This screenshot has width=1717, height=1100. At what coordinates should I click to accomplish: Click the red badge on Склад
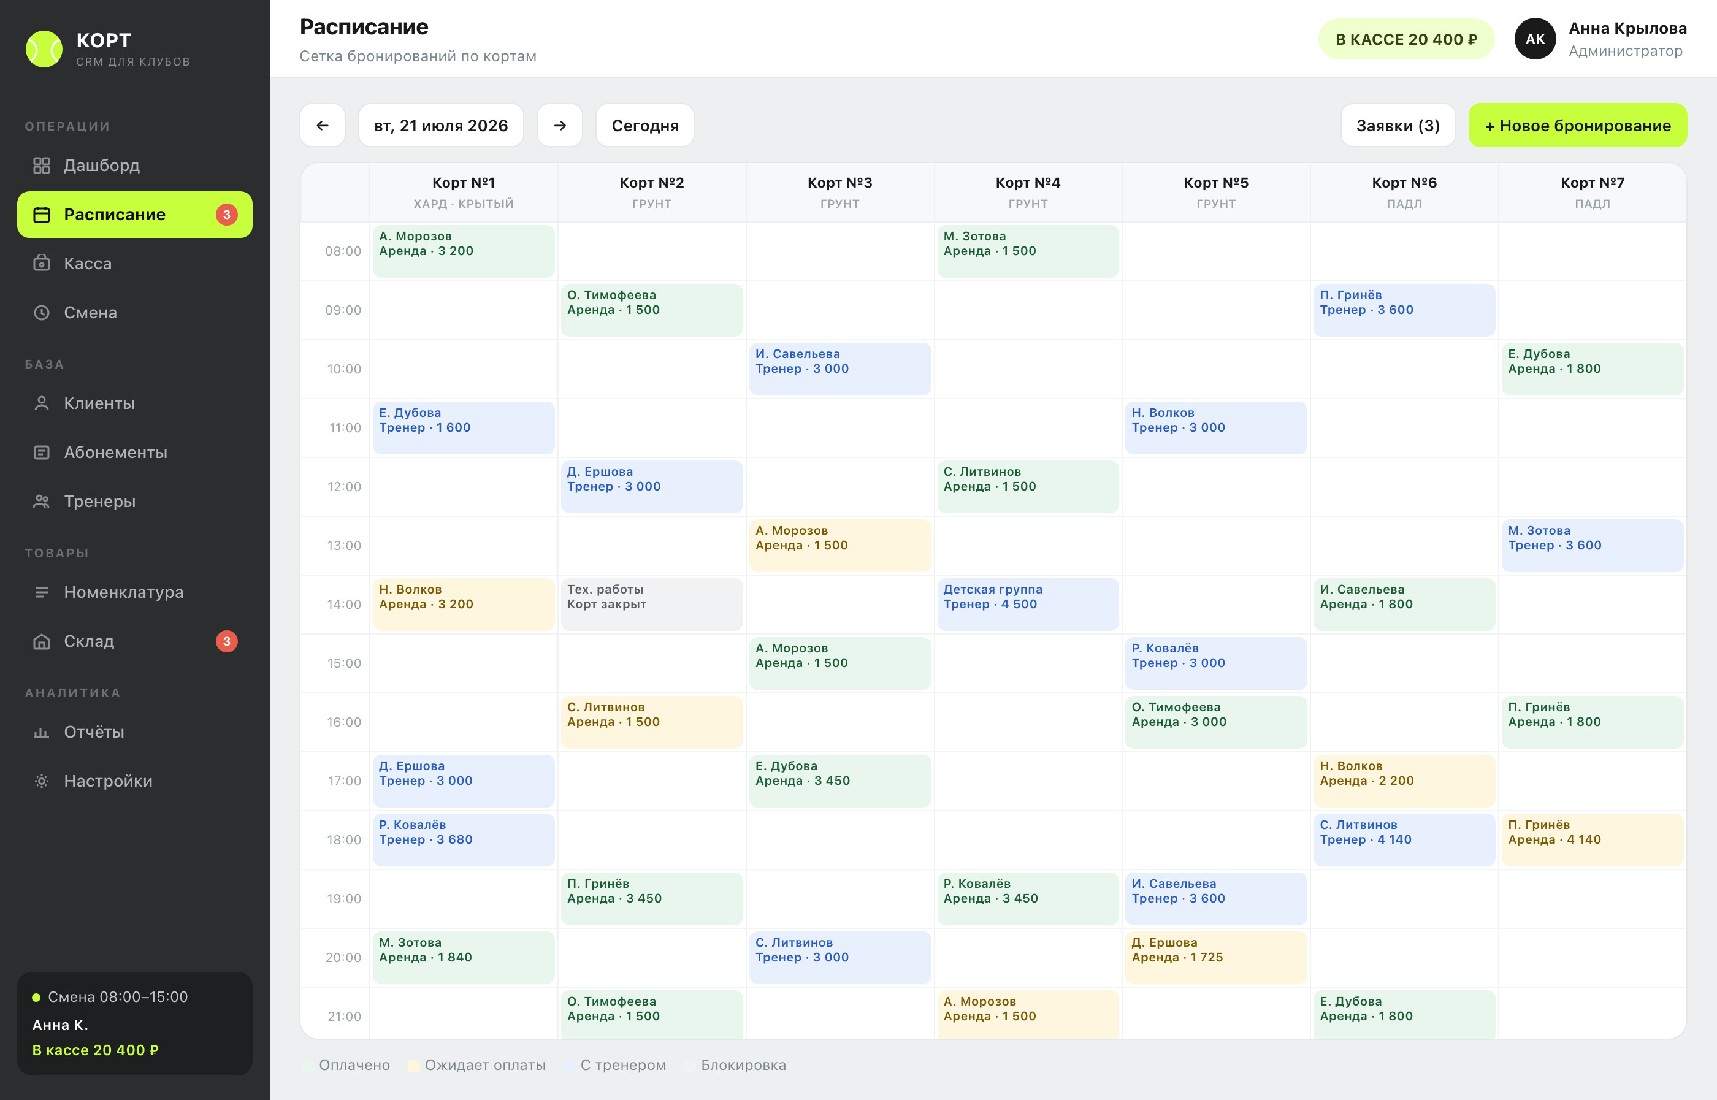pos(226,641)
